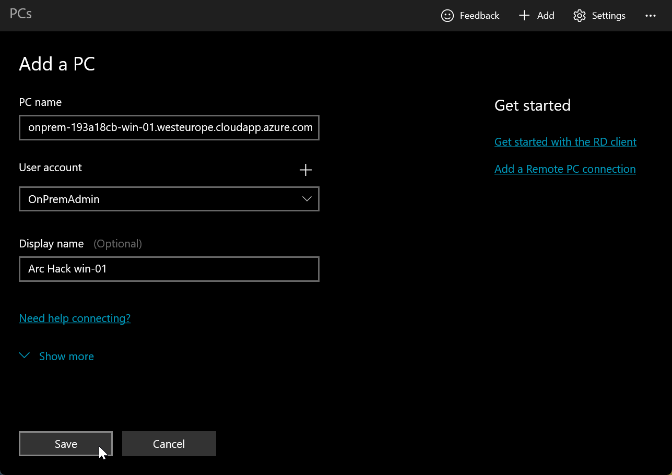
Task: Save the new PC connection
Action: (x=65, y=443)
